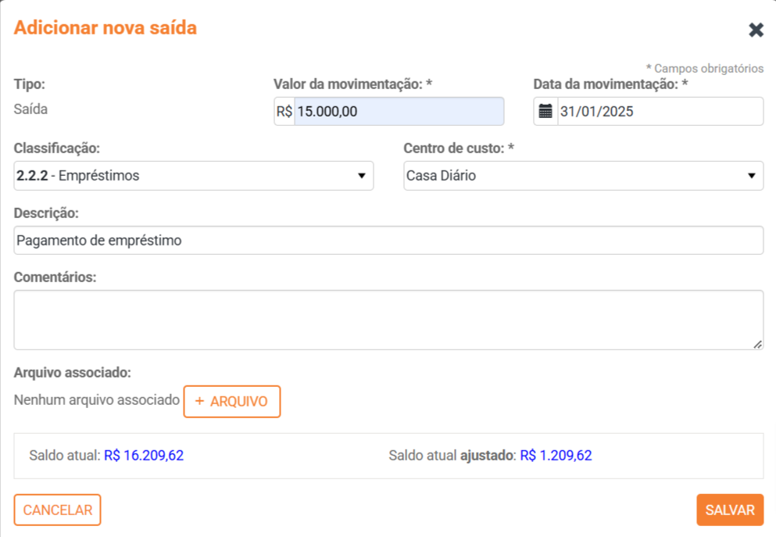Click the Saldo atual value R$ 16.209,62
Screen dimensions: 776x537
[144, 456]
